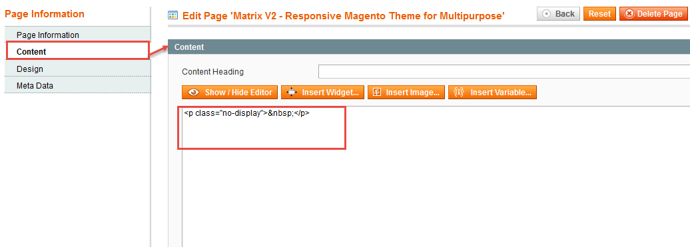The height and width of the screenshot is (247, 690).
Task: Click the grid page icon beside Edit Page title
Action: 173,15
